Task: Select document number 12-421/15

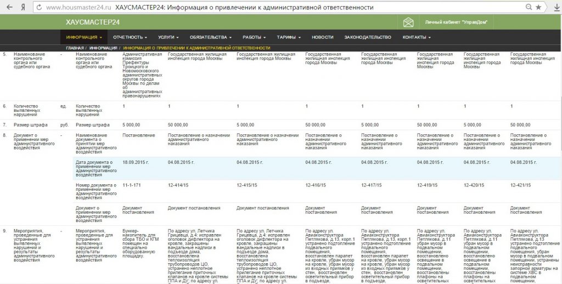Action: pos(521,185)
